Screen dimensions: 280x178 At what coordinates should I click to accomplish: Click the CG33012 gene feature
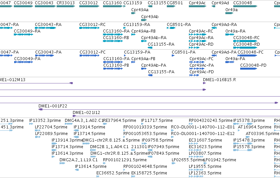89,6
